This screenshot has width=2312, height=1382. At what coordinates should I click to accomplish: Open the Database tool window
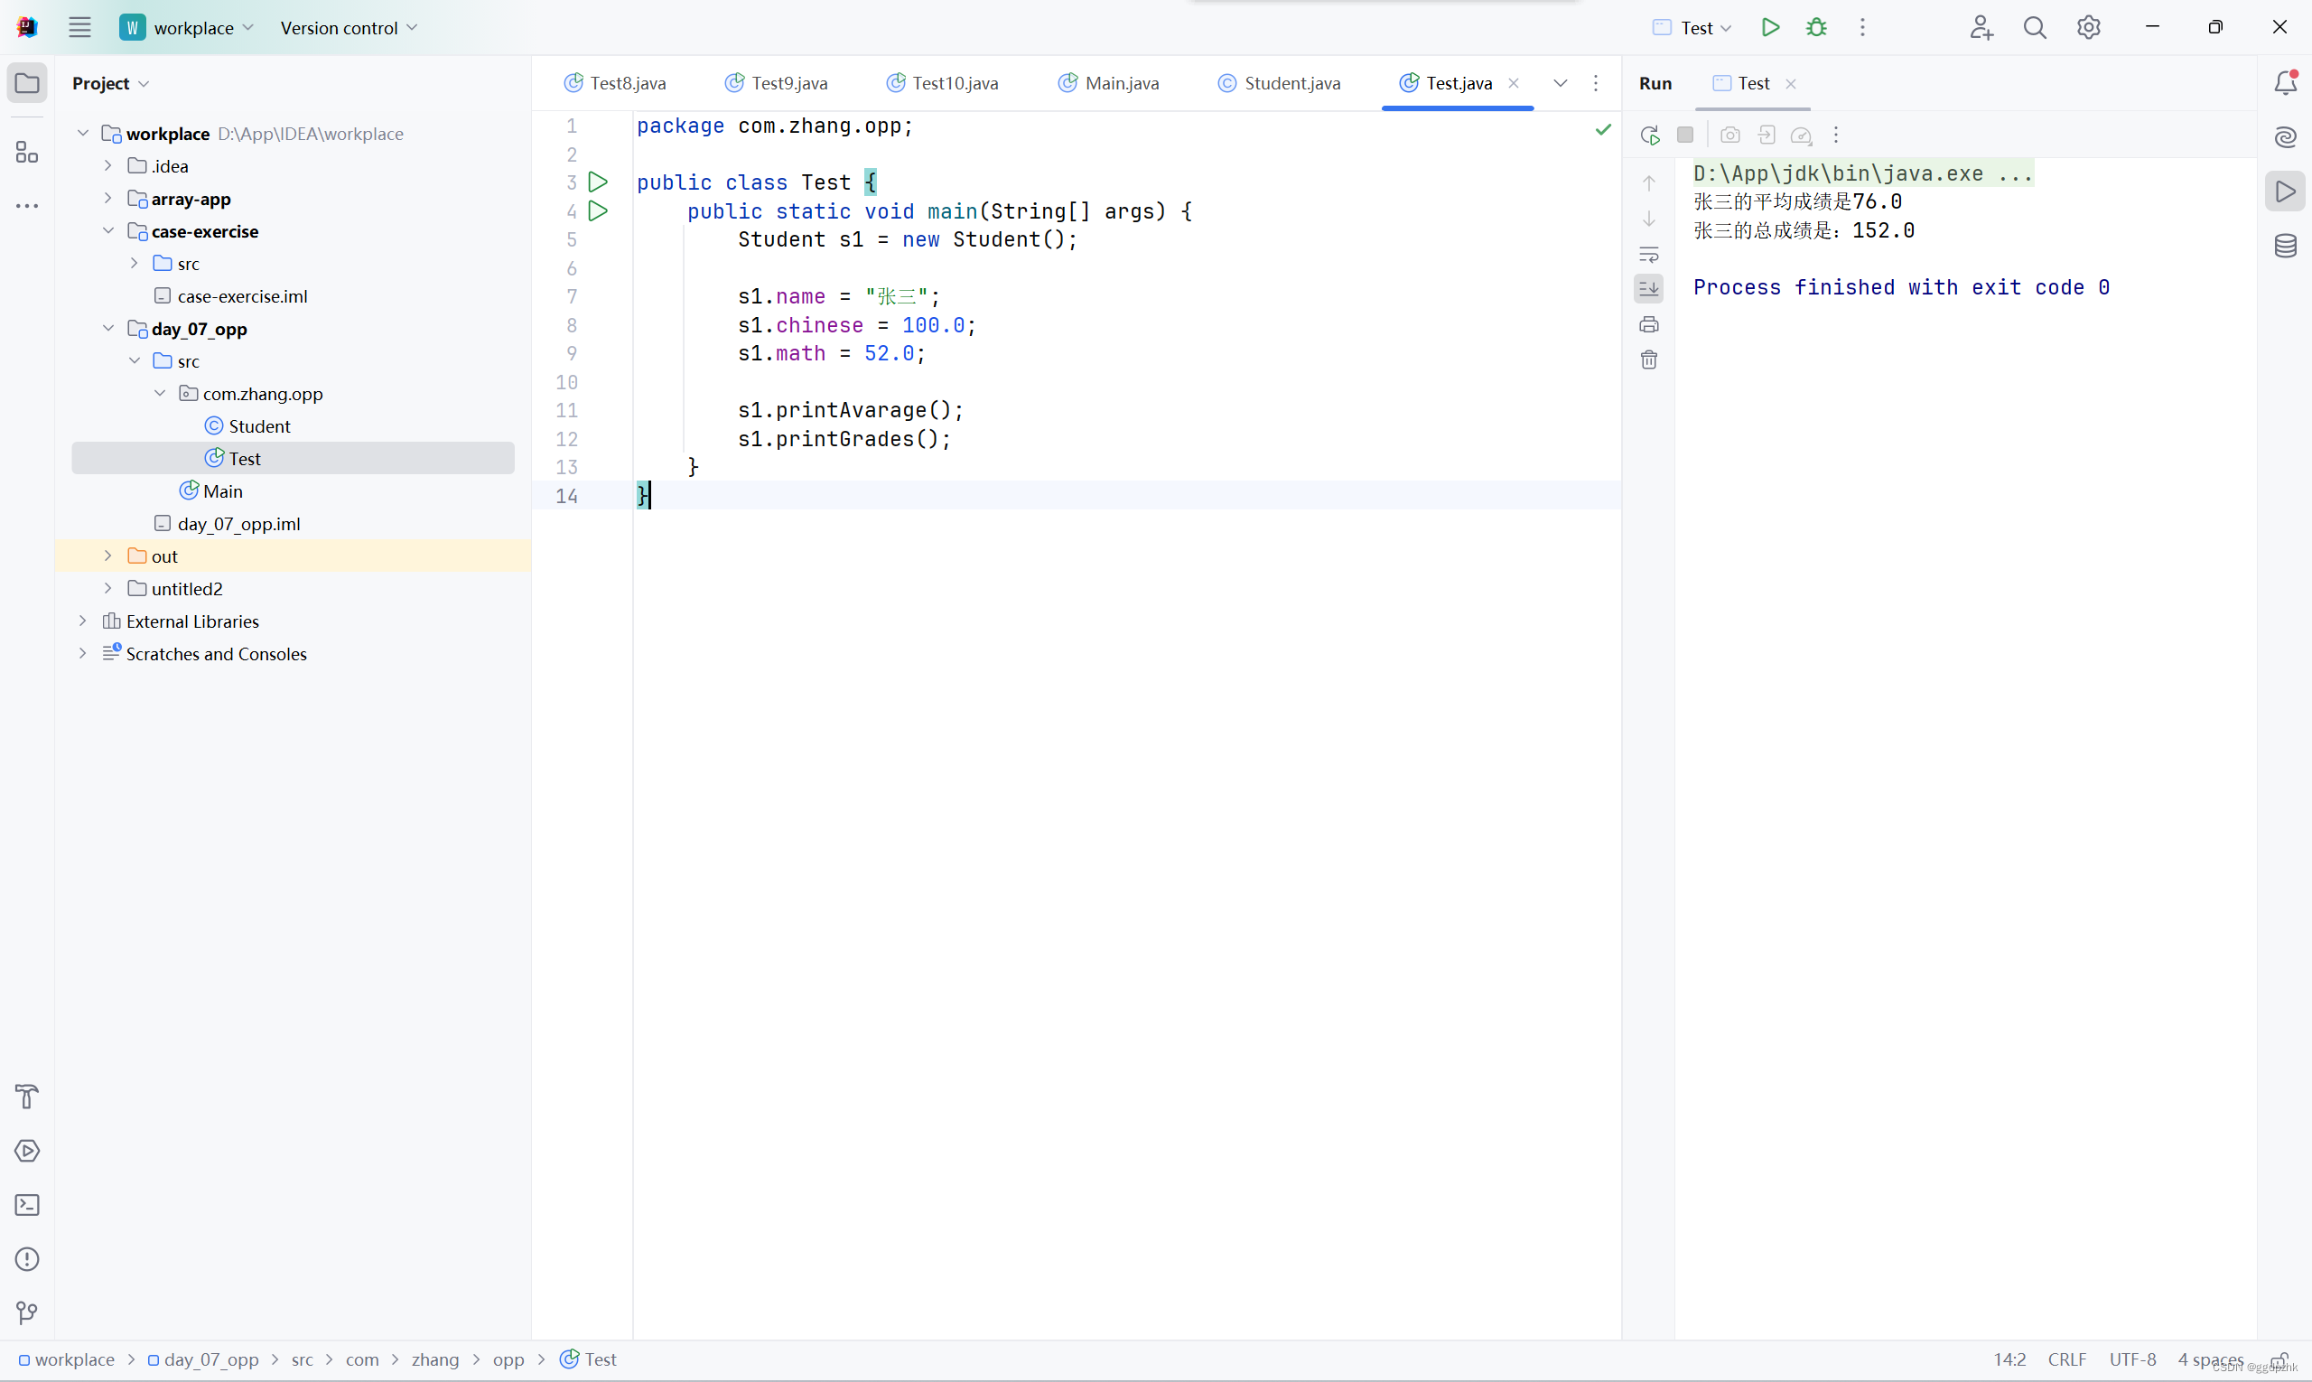coord(2285,246)
